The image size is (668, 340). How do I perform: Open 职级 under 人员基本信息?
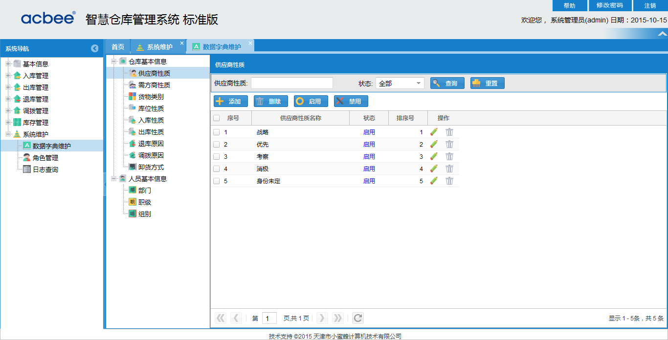[x=144, y=202]
